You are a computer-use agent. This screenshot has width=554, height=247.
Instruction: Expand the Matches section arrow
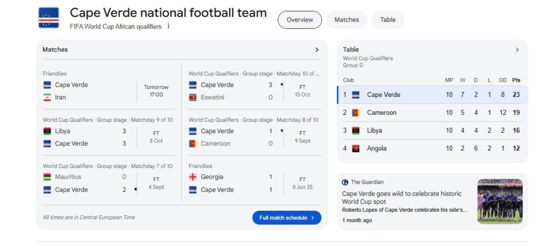[x=317, y=50]
